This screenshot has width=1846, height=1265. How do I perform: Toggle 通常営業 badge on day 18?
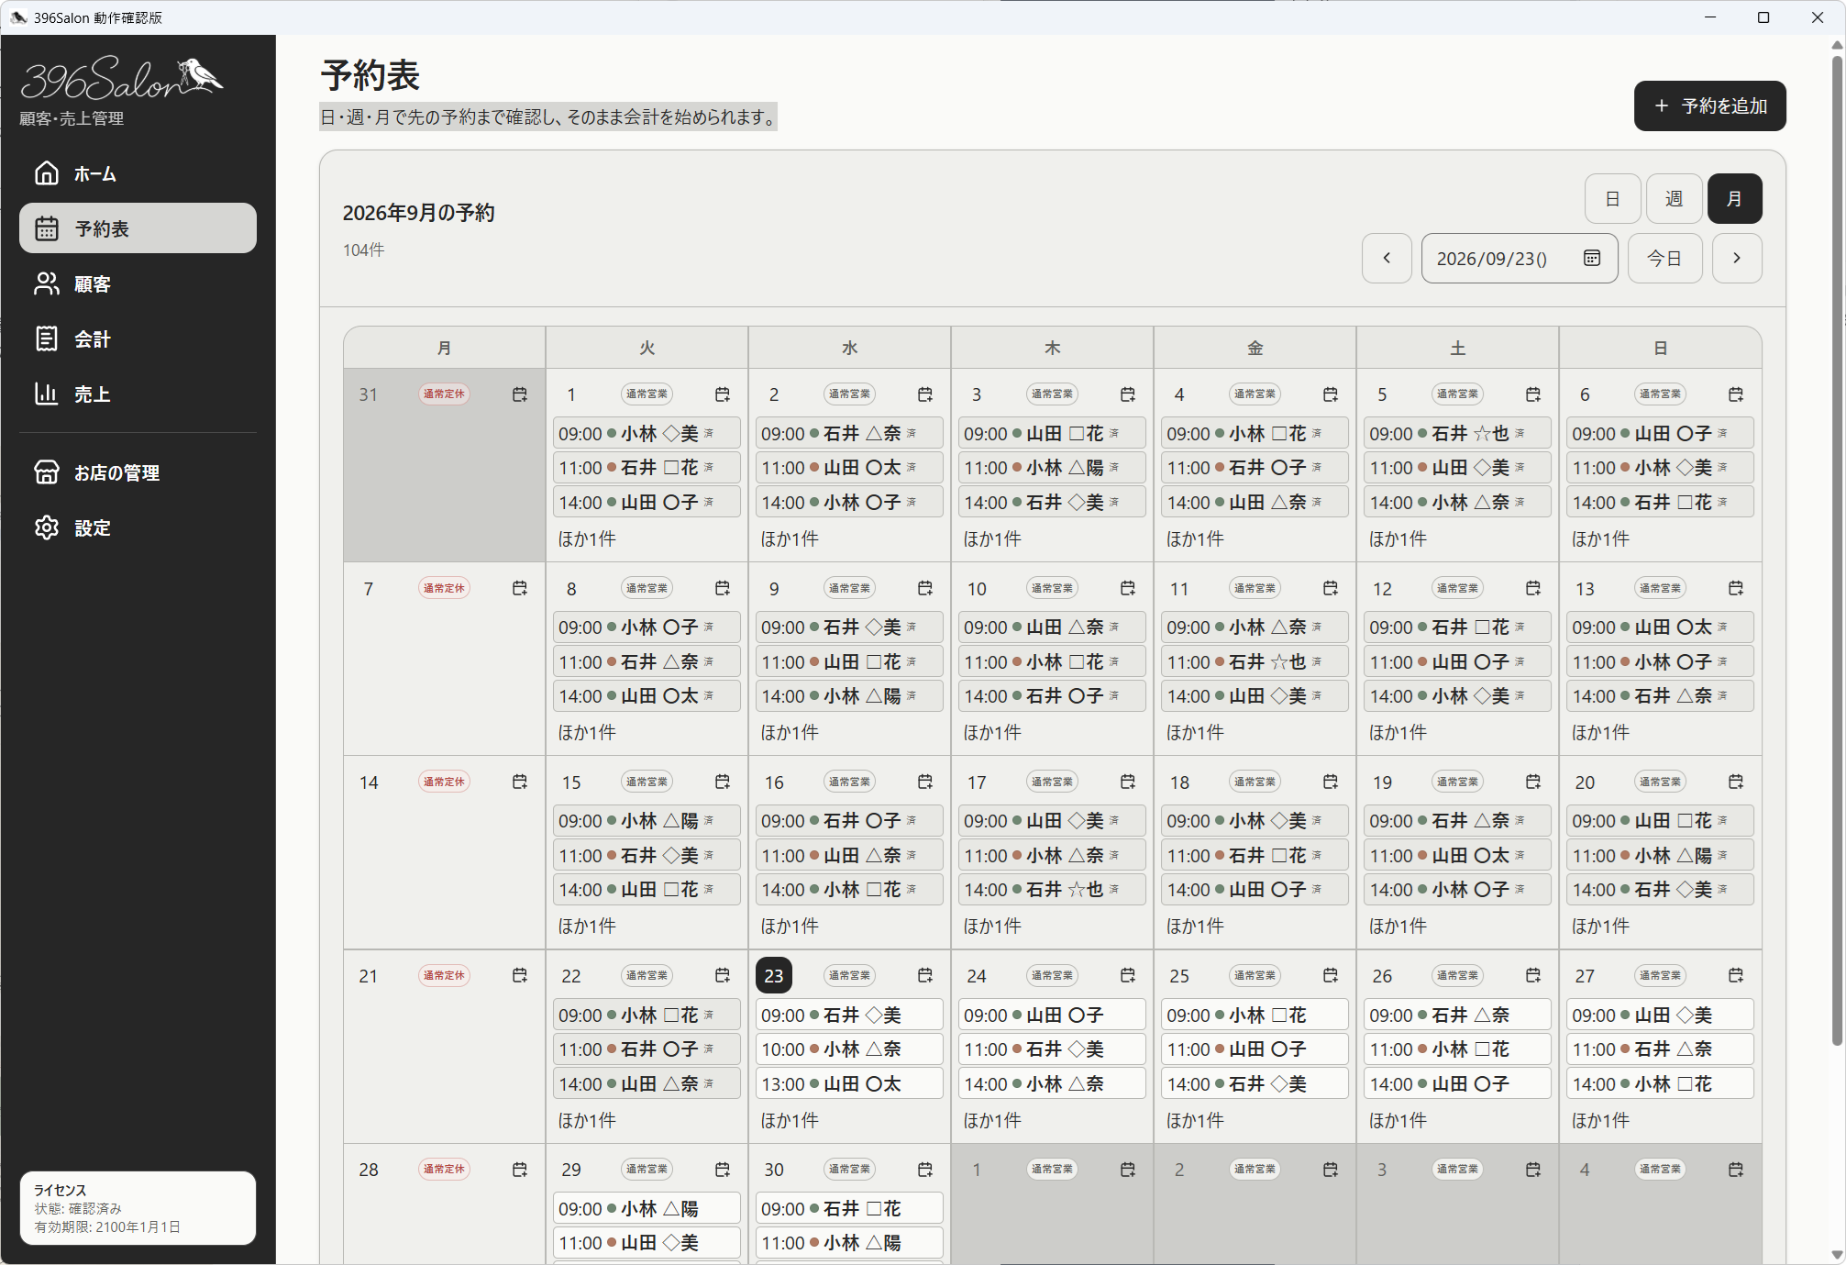coord(1255,782)
